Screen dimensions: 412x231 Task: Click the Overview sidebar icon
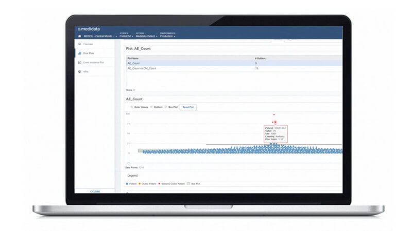pyautogui.click(x=80, y=44)
